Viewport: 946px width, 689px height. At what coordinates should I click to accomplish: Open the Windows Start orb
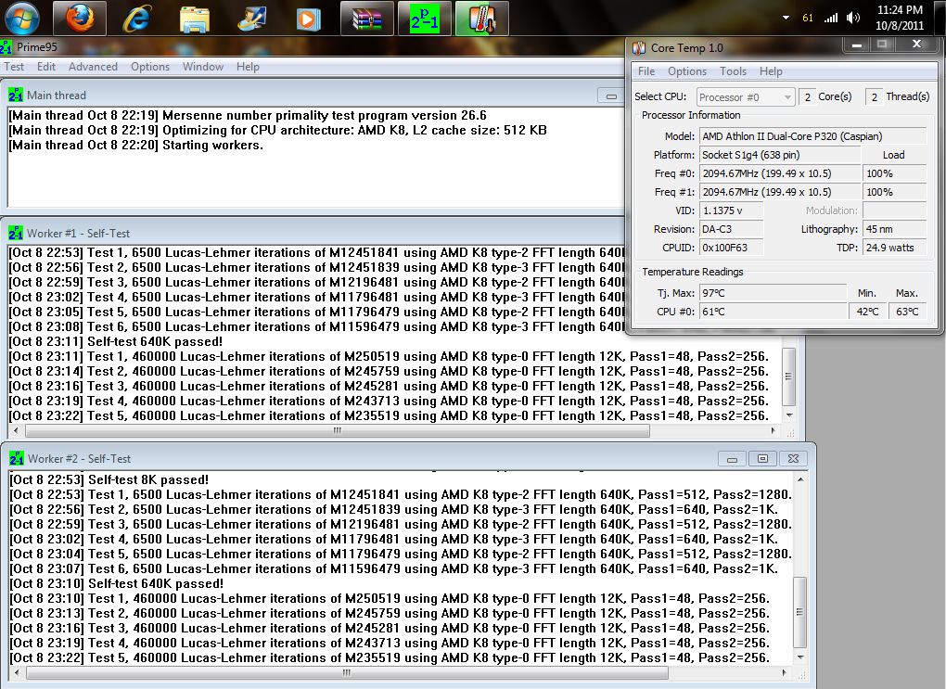tap(22, 19)
